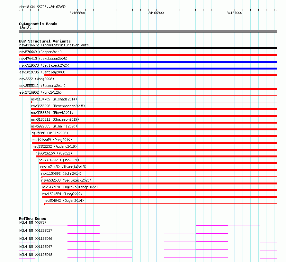Image resolution: width=286 pixels, height=262 pixels.
Task: Click the magenta intron line under NOL4|NM_003787
Action: 148,225
